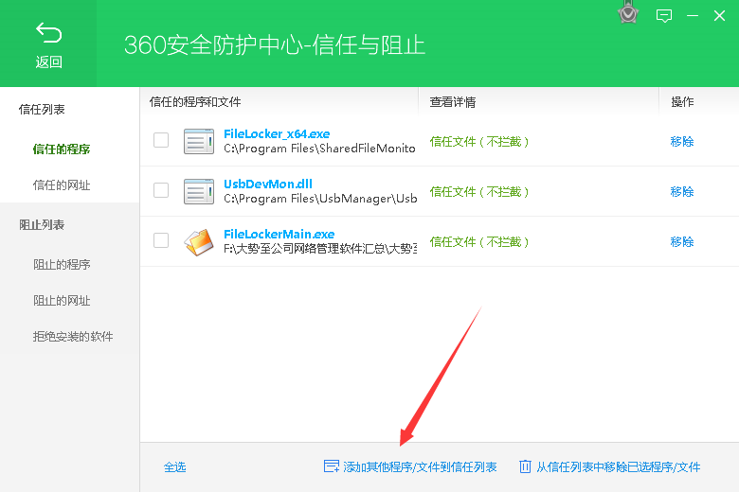
Task: Open 拒绝安装的软件 section
Action: 73,337
